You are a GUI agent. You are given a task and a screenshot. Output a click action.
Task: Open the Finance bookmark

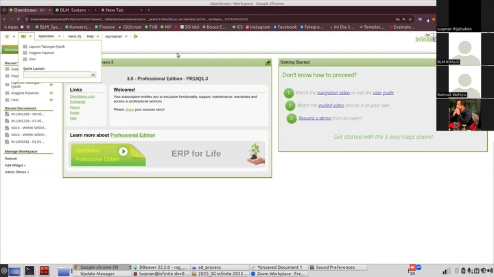coord(105,27)
